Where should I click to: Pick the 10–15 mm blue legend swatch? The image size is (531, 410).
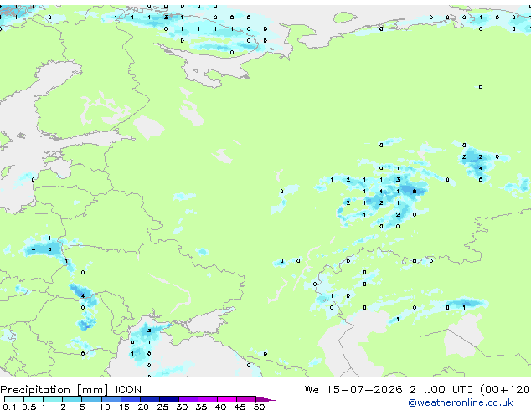pos(111,399)
